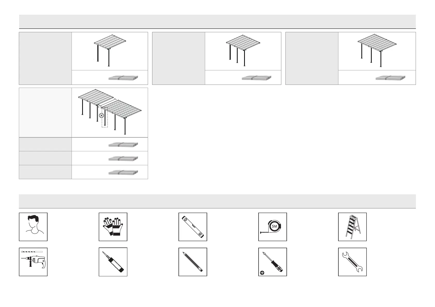Click the tape measure's extended blade tip
The height and width of the screenshot is (307, 435).
tap(261, 233)
